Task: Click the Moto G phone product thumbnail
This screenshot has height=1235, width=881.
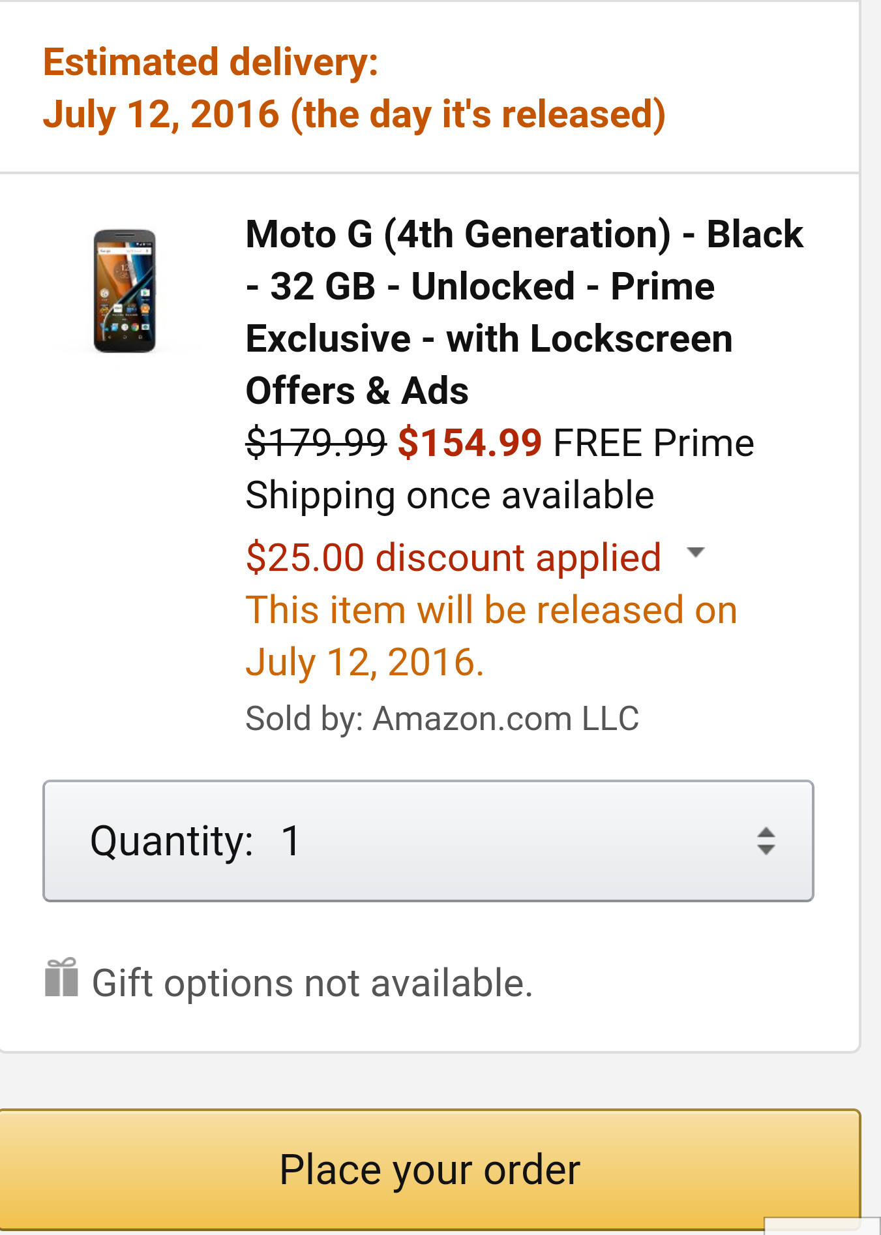Action: (x=125, y=291)
